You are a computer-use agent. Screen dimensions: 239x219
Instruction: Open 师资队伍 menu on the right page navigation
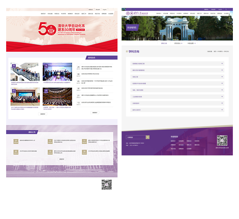click(172, 14)
